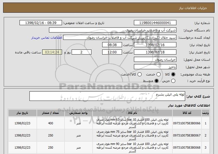Image resolution: width=218 pixels, height=154 pixels.
Task: Click the تعداد / مقدار column header
Action: click(50, 113)
